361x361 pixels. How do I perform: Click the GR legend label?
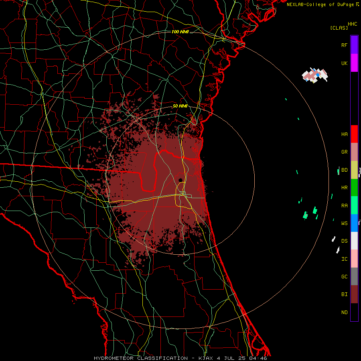tap(344, 152)
